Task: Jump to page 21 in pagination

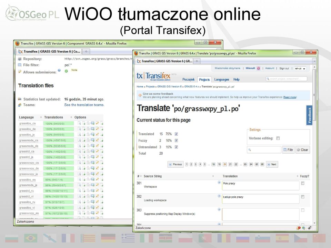Action: tap(230, 164)
